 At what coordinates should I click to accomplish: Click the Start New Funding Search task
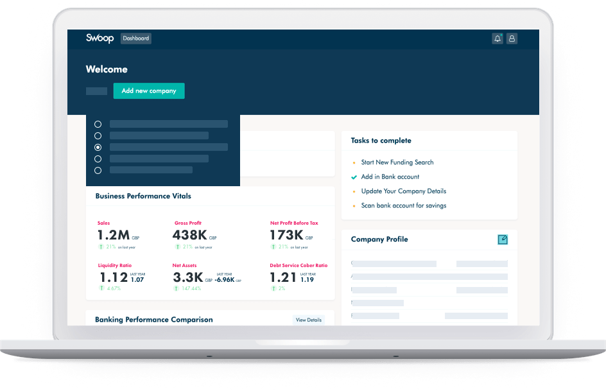click(397, 162)
